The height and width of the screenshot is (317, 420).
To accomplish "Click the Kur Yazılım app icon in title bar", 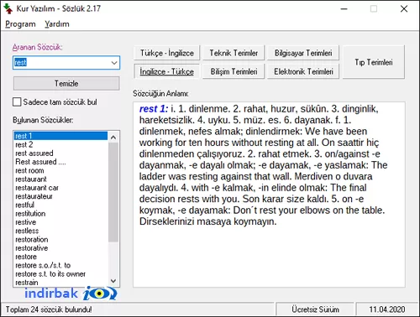I will tap(8, 8).
